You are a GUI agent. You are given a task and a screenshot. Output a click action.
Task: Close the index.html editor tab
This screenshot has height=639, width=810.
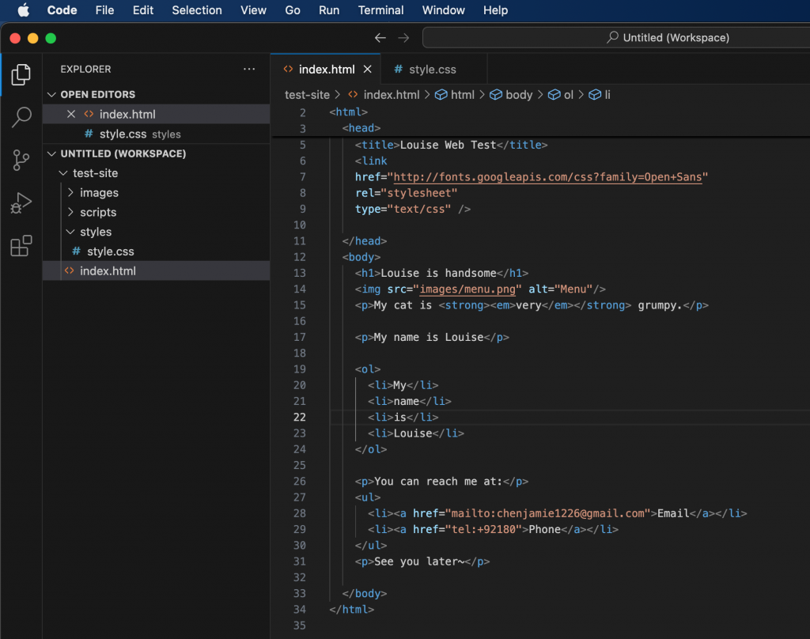(x=367, y=70)
